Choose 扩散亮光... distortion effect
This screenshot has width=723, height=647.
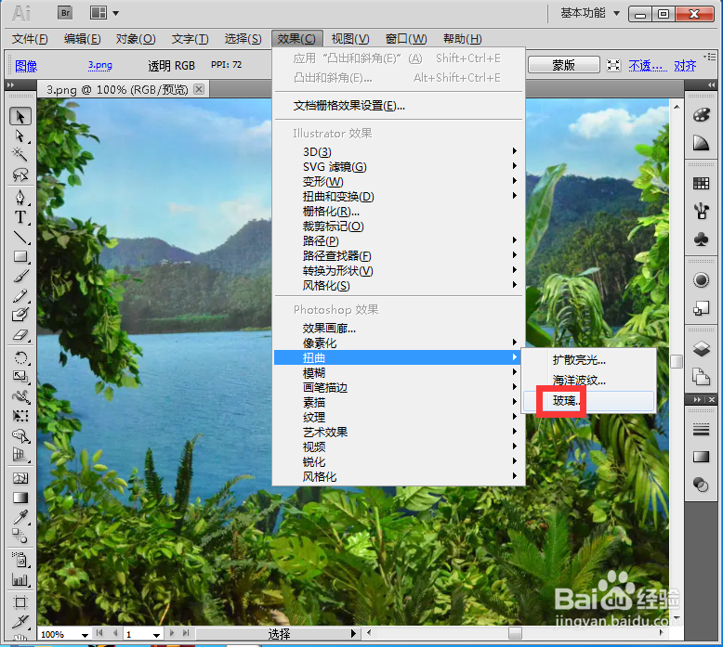pos(589,360)
